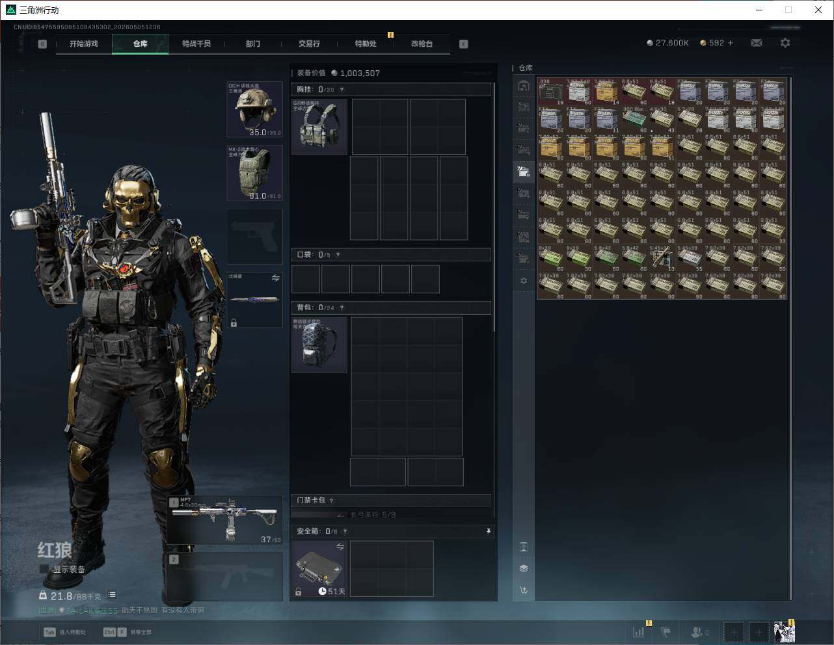This screenshot has height=645, width=834.
Task: Select the 5.7x28 ammo stack of 28
Action: 690,120
